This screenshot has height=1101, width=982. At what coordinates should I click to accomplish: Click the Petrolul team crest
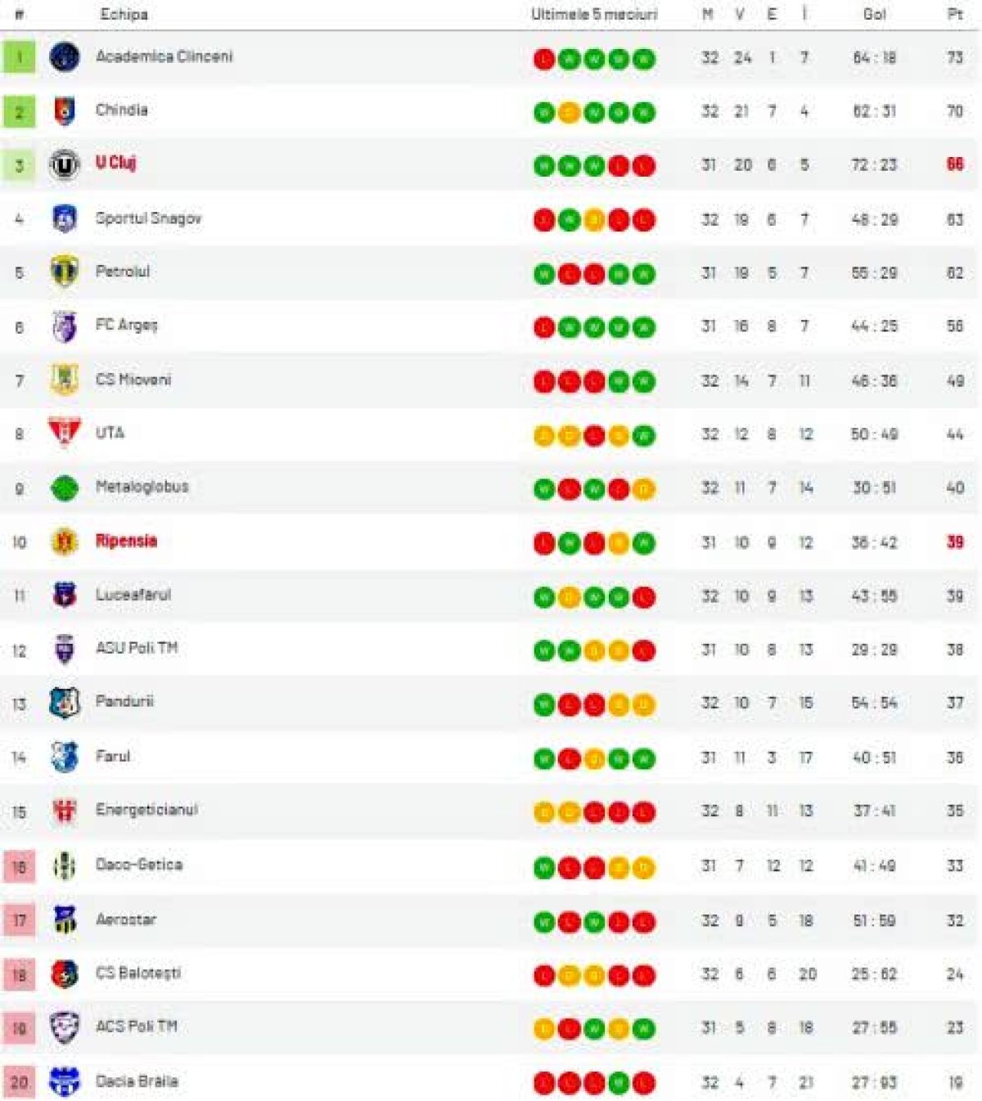click(x=65, y=272)
